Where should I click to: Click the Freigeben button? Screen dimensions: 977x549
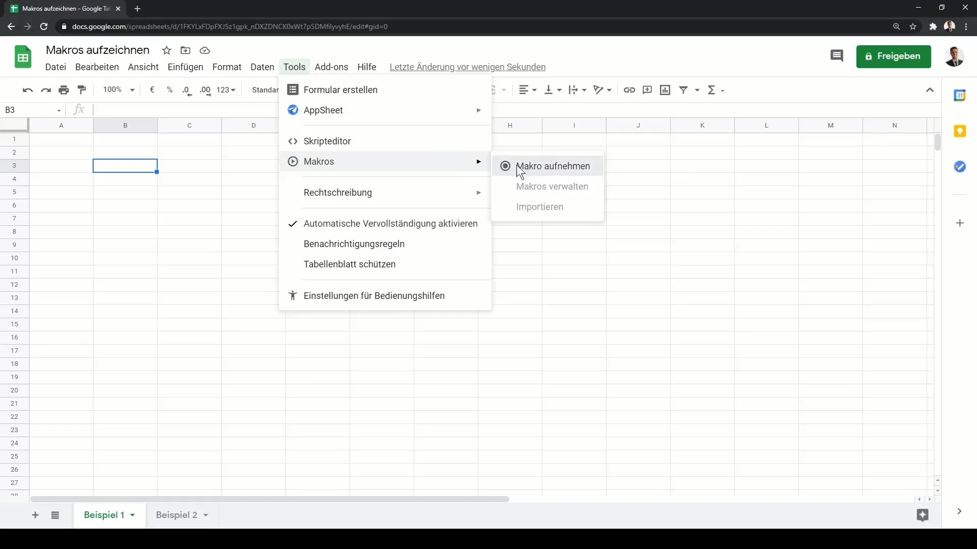tap(893, 56)
